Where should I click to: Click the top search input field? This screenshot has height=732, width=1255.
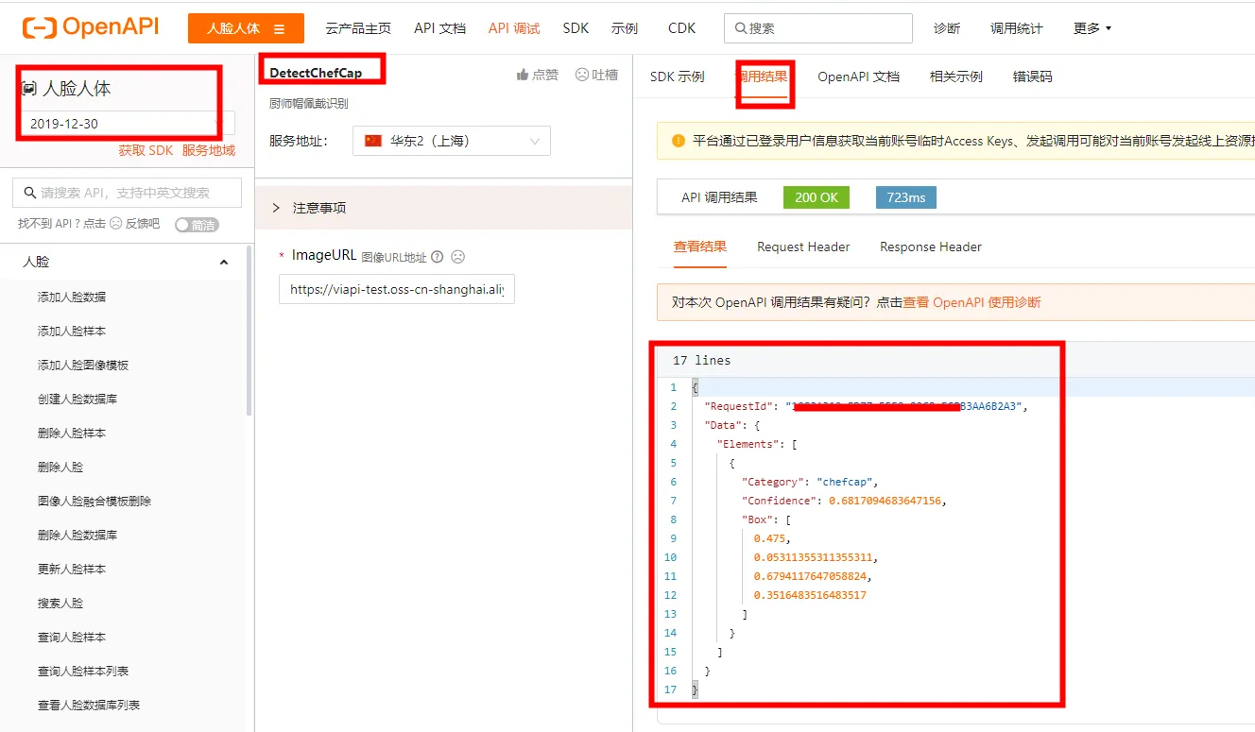point(818,28)
